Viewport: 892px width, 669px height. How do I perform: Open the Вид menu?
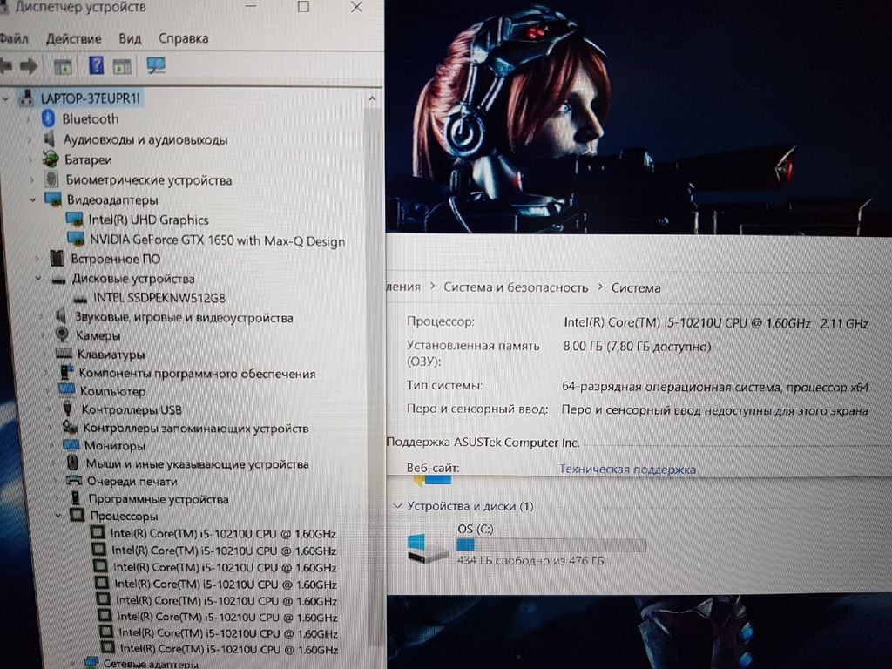point(130,38)
